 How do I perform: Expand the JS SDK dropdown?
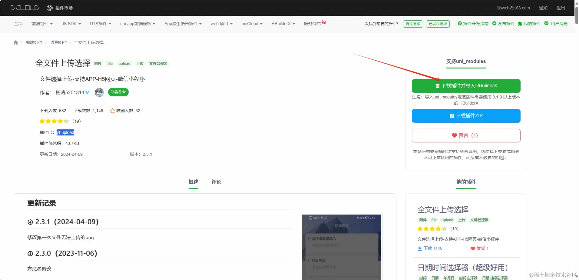tap(71, 24)
